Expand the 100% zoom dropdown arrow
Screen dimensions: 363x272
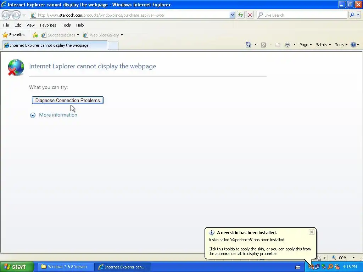pos(353,258)
